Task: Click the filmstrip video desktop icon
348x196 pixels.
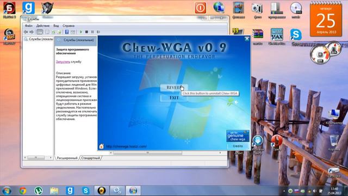Action: click(x=239, y=8)
